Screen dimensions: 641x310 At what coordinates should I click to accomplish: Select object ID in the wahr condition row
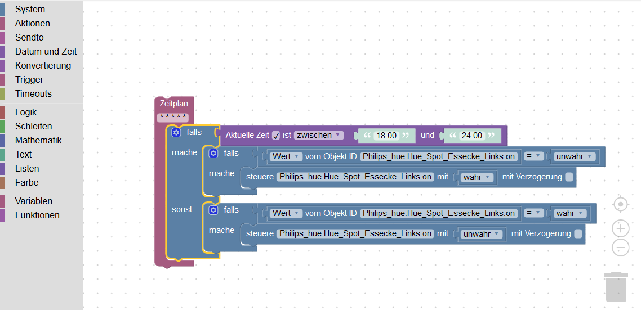point(439,213)
